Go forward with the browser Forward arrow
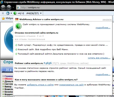This screenshot has height=97, width=114. (x=9, y=7)
